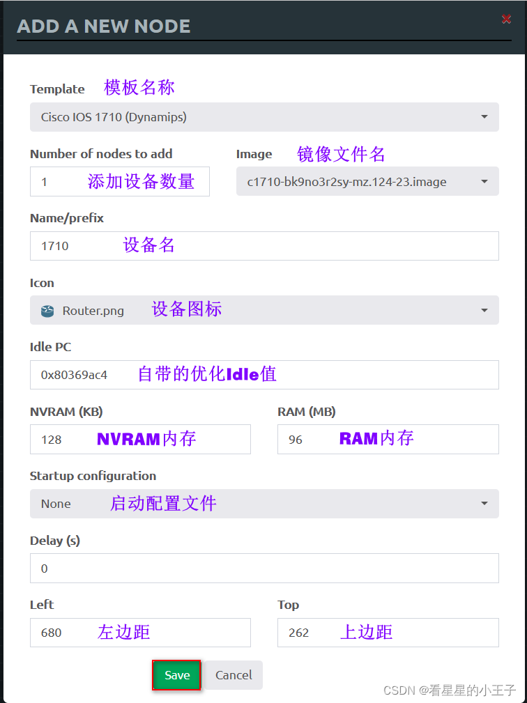
Task: Click the image filename c1710-bk9no3r2sy text
Action: tap(346, 182)
